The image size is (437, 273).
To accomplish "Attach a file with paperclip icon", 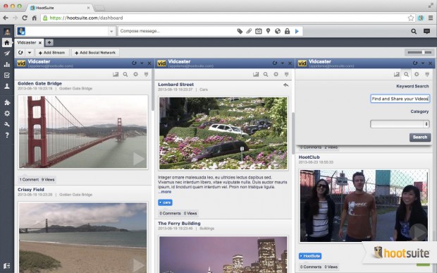I will tap(249, 31).
